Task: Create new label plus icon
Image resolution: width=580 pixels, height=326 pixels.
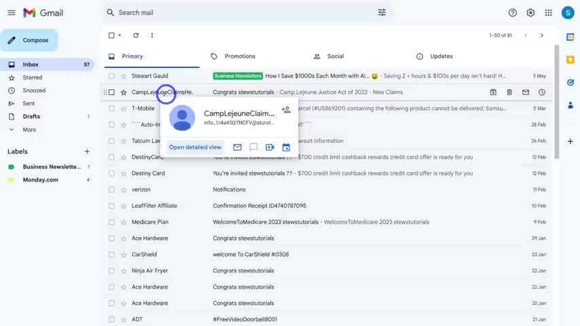Action: [x=87, y=151]
